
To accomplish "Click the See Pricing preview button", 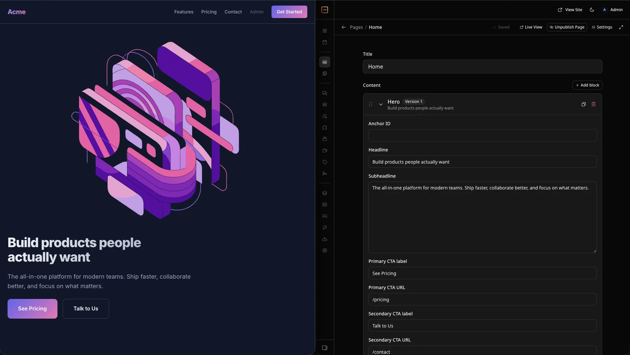I will pos(33,309).
